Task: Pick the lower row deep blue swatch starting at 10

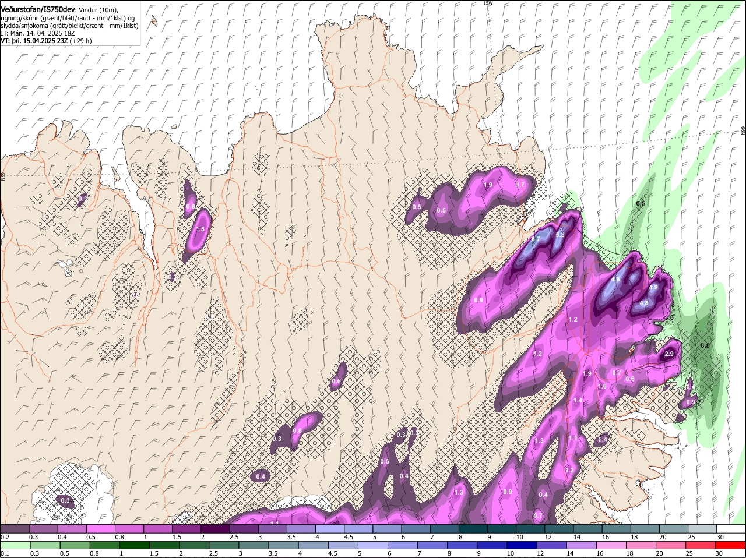Action: tap(522, 545)
